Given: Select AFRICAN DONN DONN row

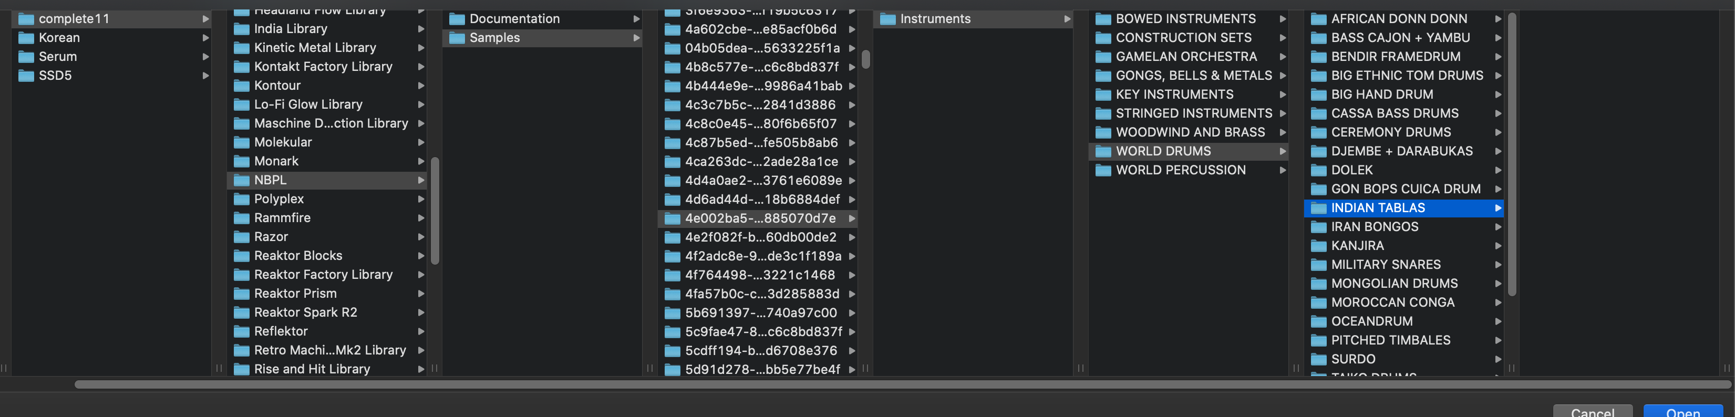Looking at the screenshot, I should coord(1404,19).
